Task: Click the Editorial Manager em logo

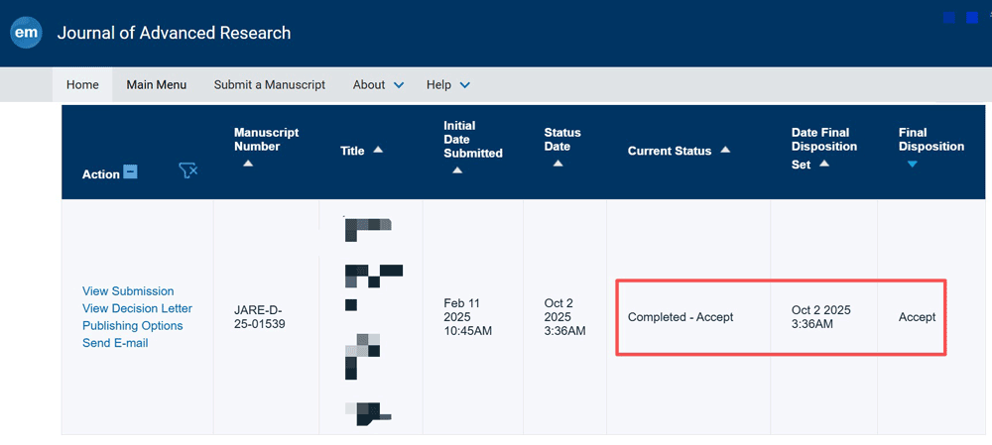Action: pos(26,33)
